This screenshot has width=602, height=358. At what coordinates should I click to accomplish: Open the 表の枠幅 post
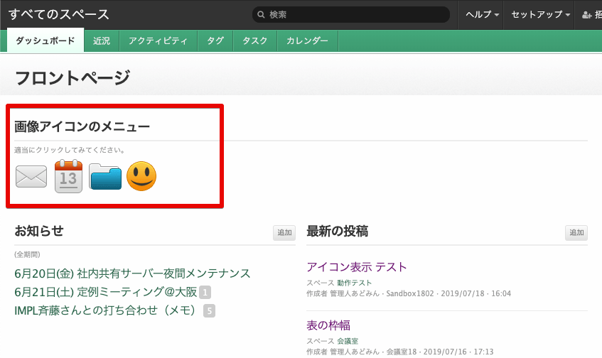click(x=328, y=325)
